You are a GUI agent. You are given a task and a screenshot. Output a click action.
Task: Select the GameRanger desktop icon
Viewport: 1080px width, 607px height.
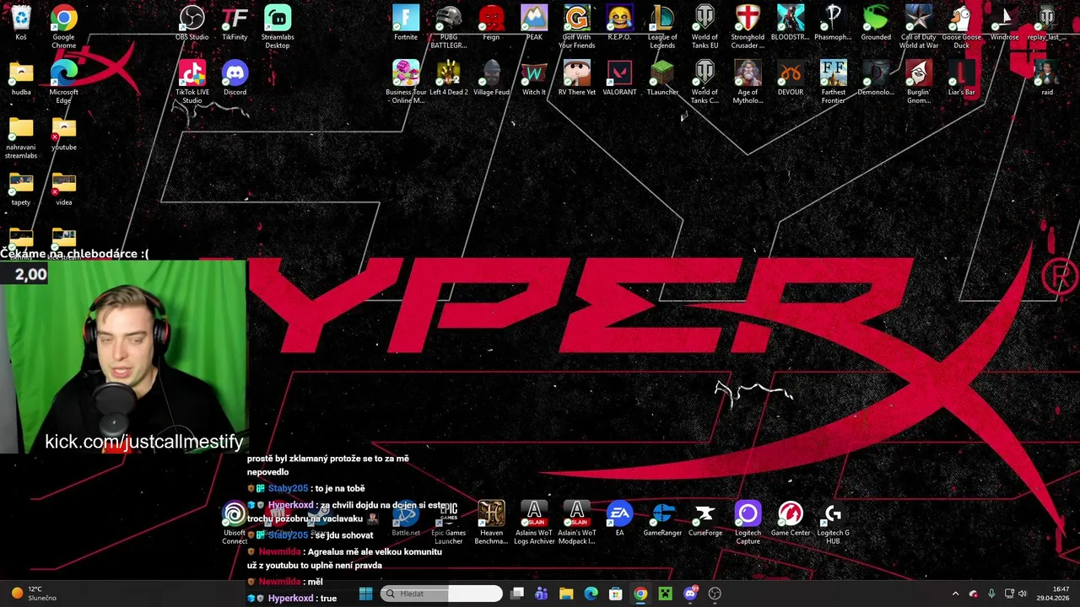pyautogui.click(x=662, y=518)
